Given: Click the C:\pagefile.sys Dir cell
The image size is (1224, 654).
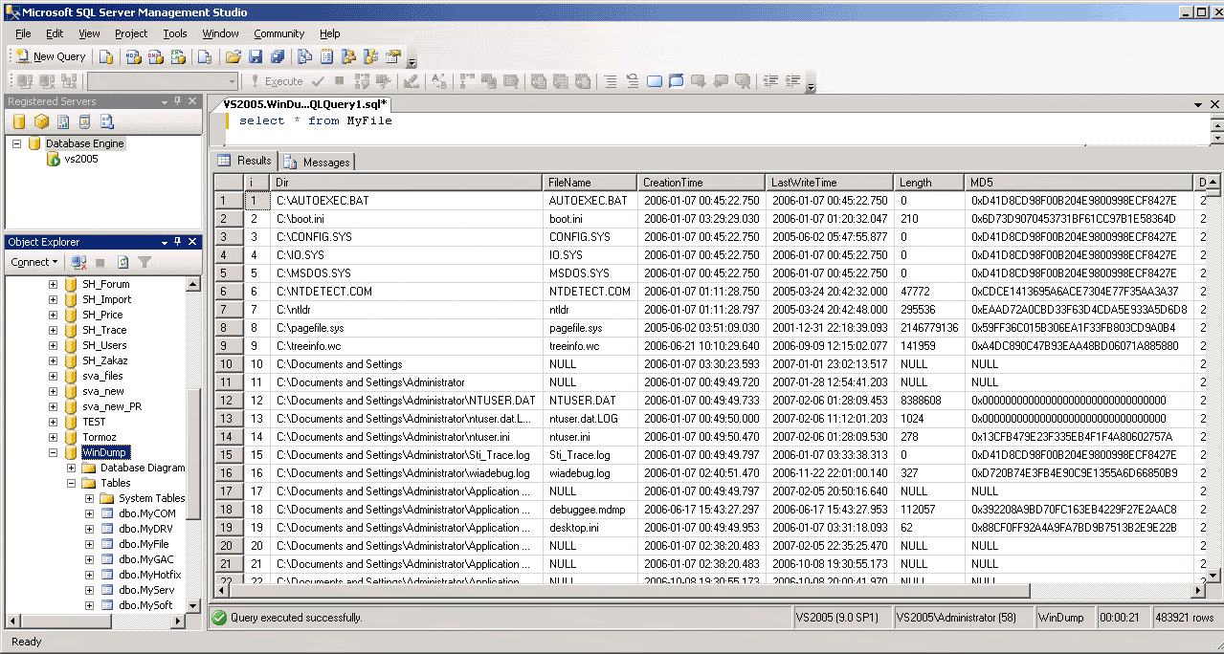Looking at the screenshot, I should tap(407, 328).
